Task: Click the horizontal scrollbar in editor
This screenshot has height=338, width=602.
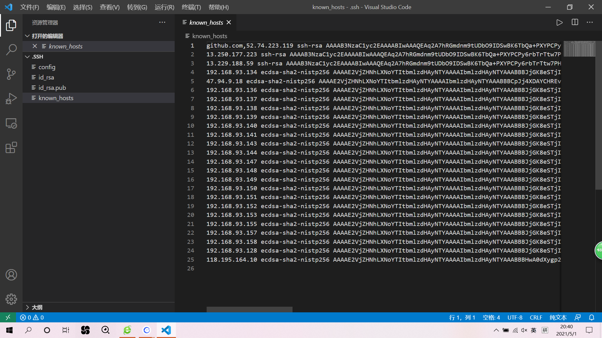Action: tap(249, 309)
